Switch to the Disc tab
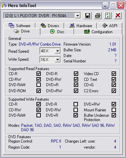The height and width of the screenshot is (158, 126). click(x=57, y=32)
